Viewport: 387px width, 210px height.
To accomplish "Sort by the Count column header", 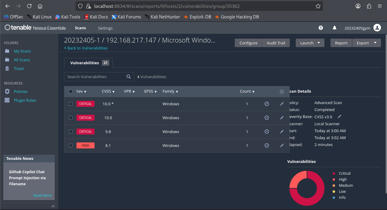I will [x=247, y=91].
